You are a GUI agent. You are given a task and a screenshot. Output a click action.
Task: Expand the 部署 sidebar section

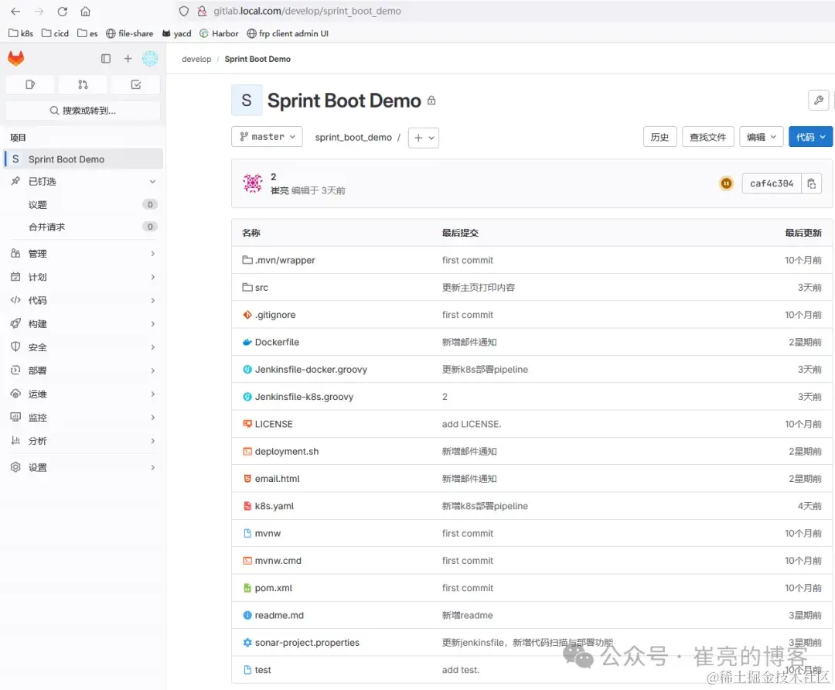[39, 371]
